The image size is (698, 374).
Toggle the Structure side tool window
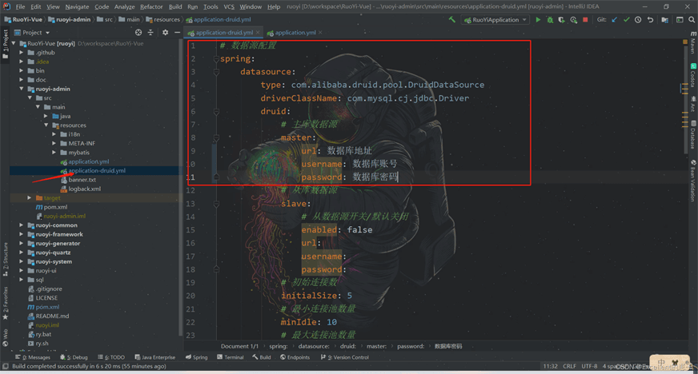pos(6,259)
